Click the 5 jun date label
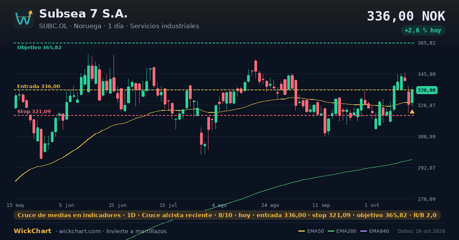459x240 pixels. [x=67, y=205]
